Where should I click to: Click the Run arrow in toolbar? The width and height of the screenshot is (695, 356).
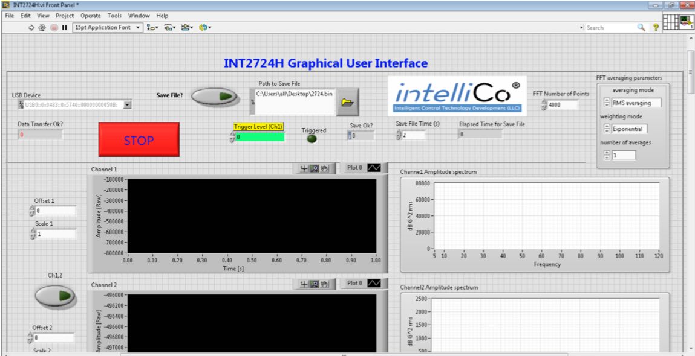tap(32, 28)
